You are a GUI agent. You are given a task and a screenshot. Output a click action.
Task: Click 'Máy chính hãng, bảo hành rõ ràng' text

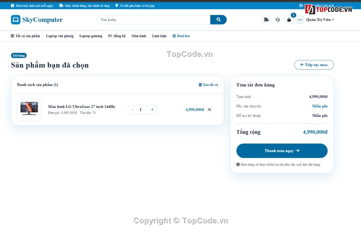(x=87, y=6)
